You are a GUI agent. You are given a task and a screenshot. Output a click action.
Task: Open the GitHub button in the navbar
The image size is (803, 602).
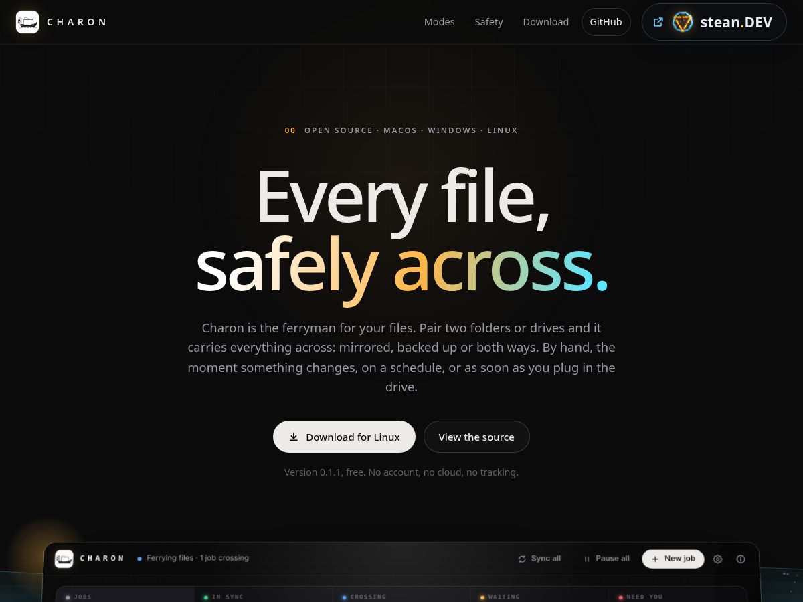606,22
